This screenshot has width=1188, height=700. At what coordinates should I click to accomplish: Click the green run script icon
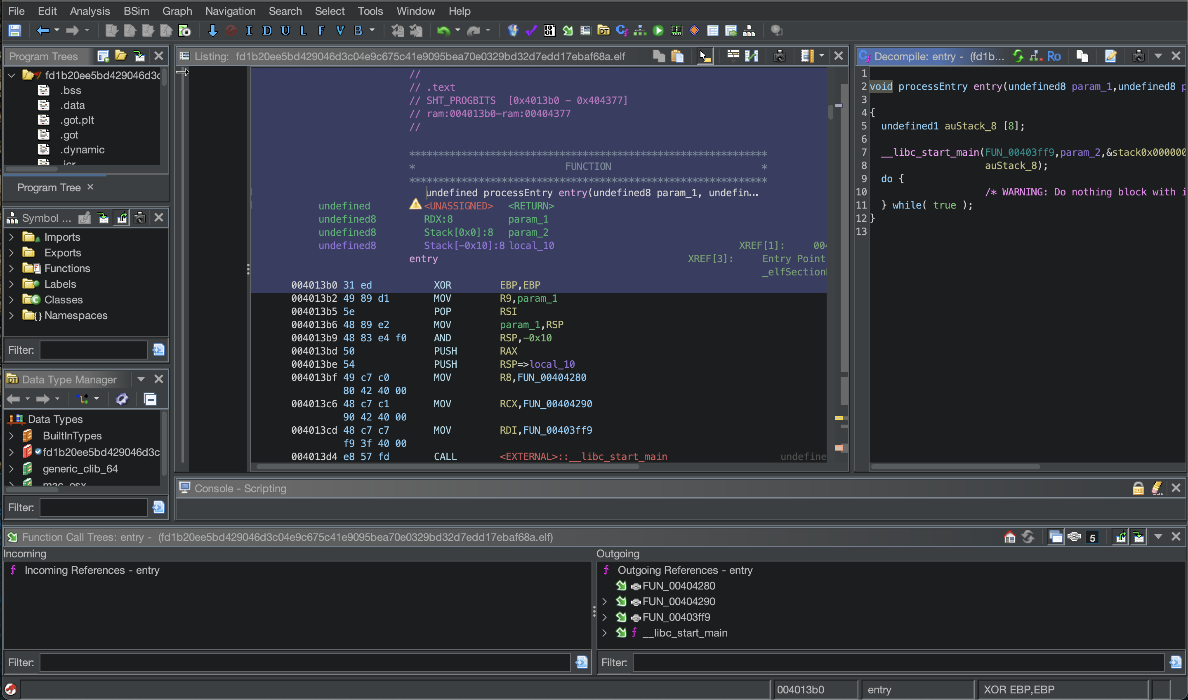click(x=658, y=31)
